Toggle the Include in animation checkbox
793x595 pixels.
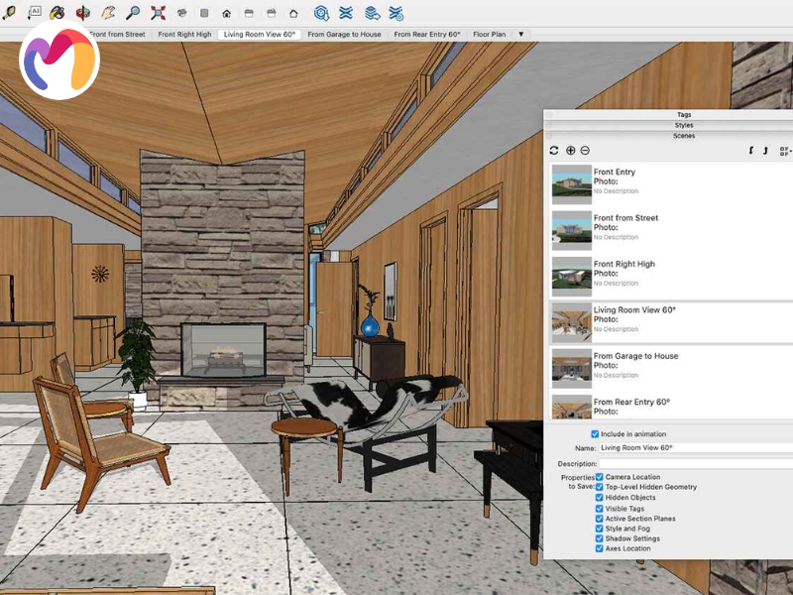[595, 434]
